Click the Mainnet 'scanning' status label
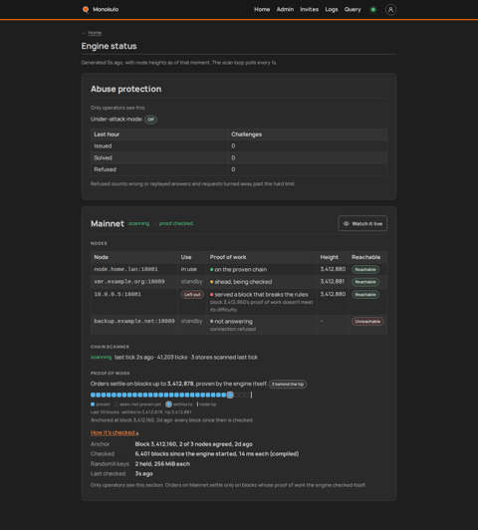 click(x=138, y=223)
